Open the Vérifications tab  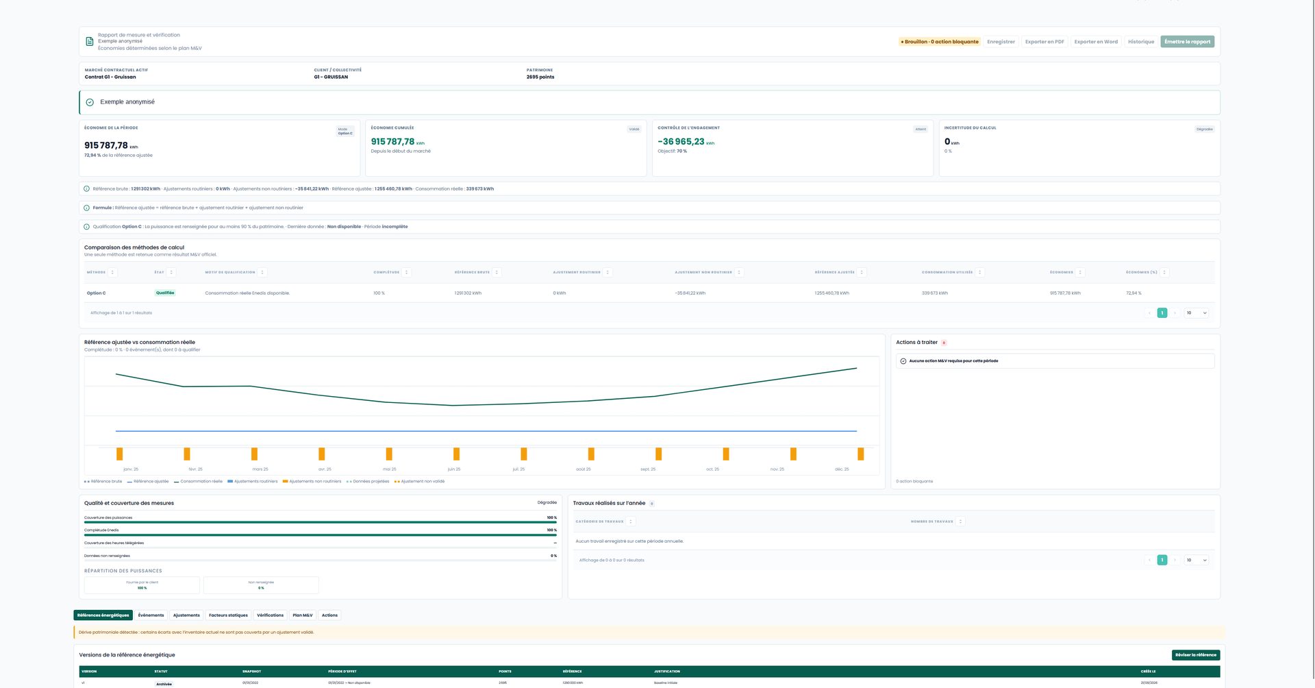coord(270,615)
